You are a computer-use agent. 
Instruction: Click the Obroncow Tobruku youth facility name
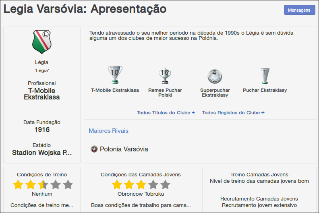tap(141, 194)
